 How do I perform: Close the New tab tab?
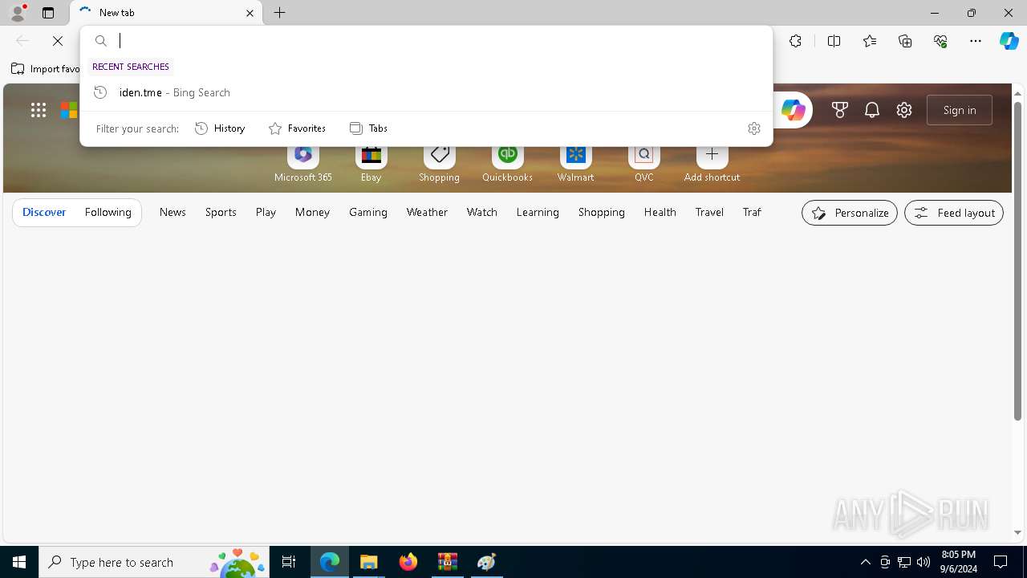pyautogui.click(x=250, y=13)
